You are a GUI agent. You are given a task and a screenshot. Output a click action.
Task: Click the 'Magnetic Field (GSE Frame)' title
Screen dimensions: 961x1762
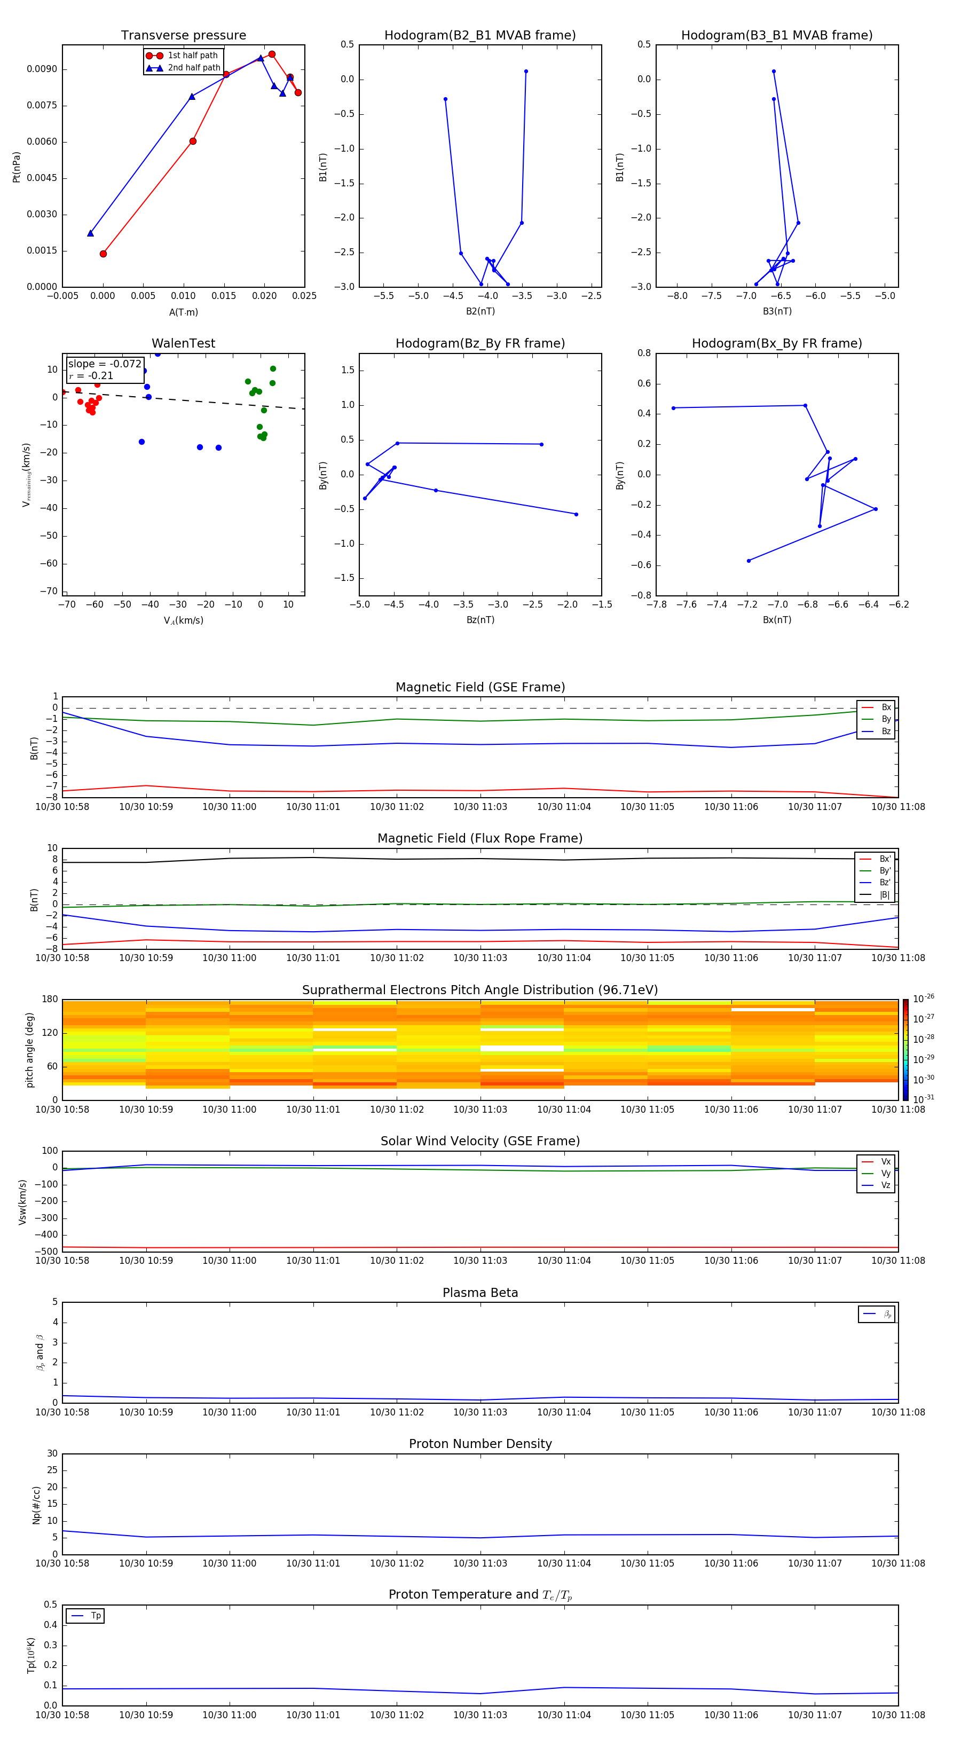[480, 687]
